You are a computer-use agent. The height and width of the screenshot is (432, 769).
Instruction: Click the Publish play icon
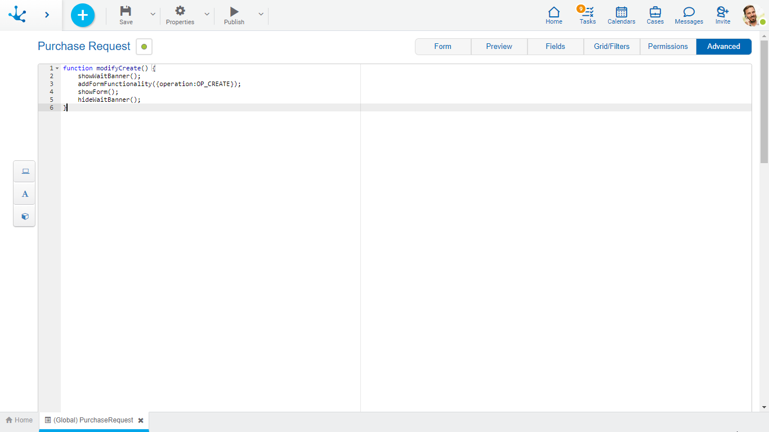click(234, 11)
